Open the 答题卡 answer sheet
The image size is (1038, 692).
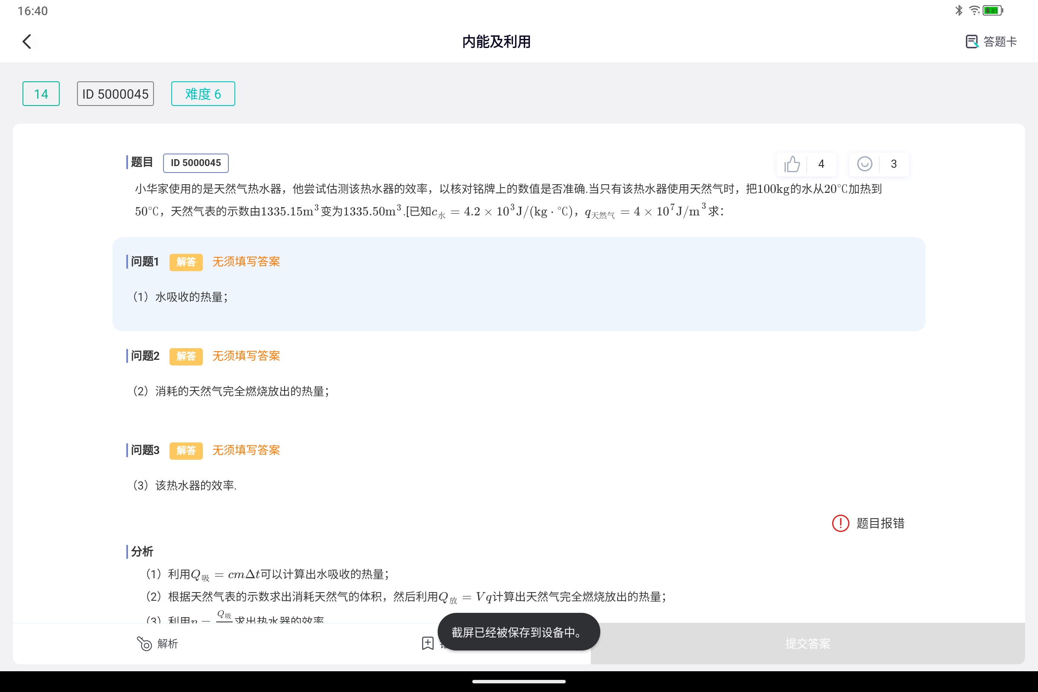point(990,41)
